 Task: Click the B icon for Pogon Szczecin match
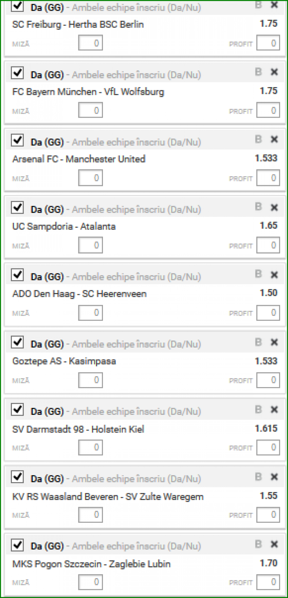click(258, 544)
